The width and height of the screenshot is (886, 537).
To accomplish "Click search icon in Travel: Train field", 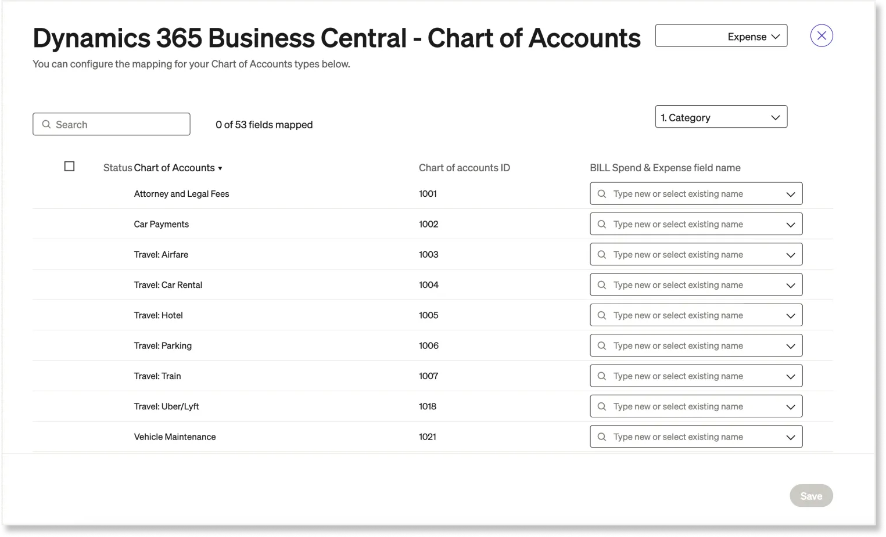I will [602, 376].
